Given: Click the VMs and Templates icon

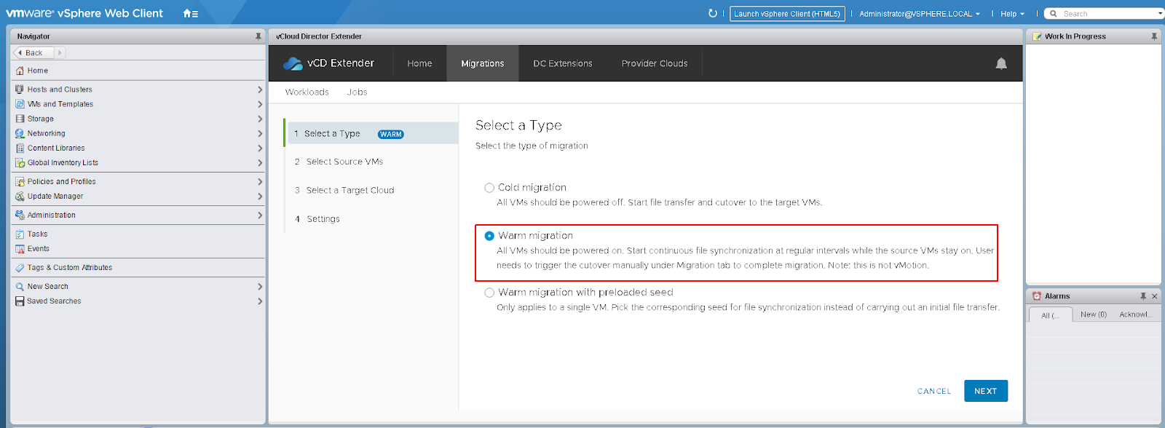Looking at the screenshot, I should (x=20, y=104).
